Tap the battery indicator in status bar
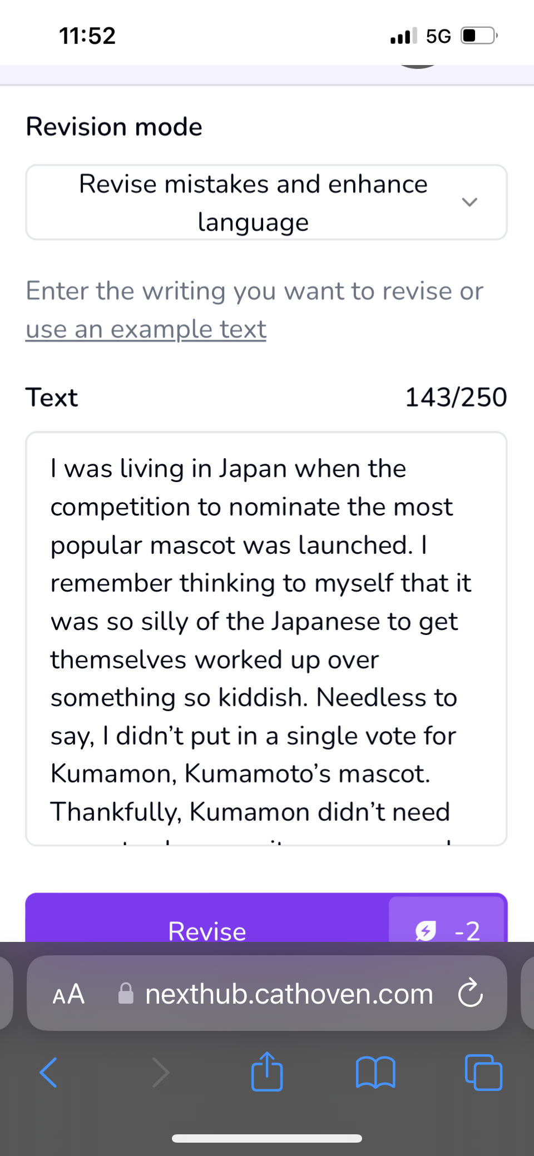Viewport: 534px width, 1156px height. click(x=478, y=36)
